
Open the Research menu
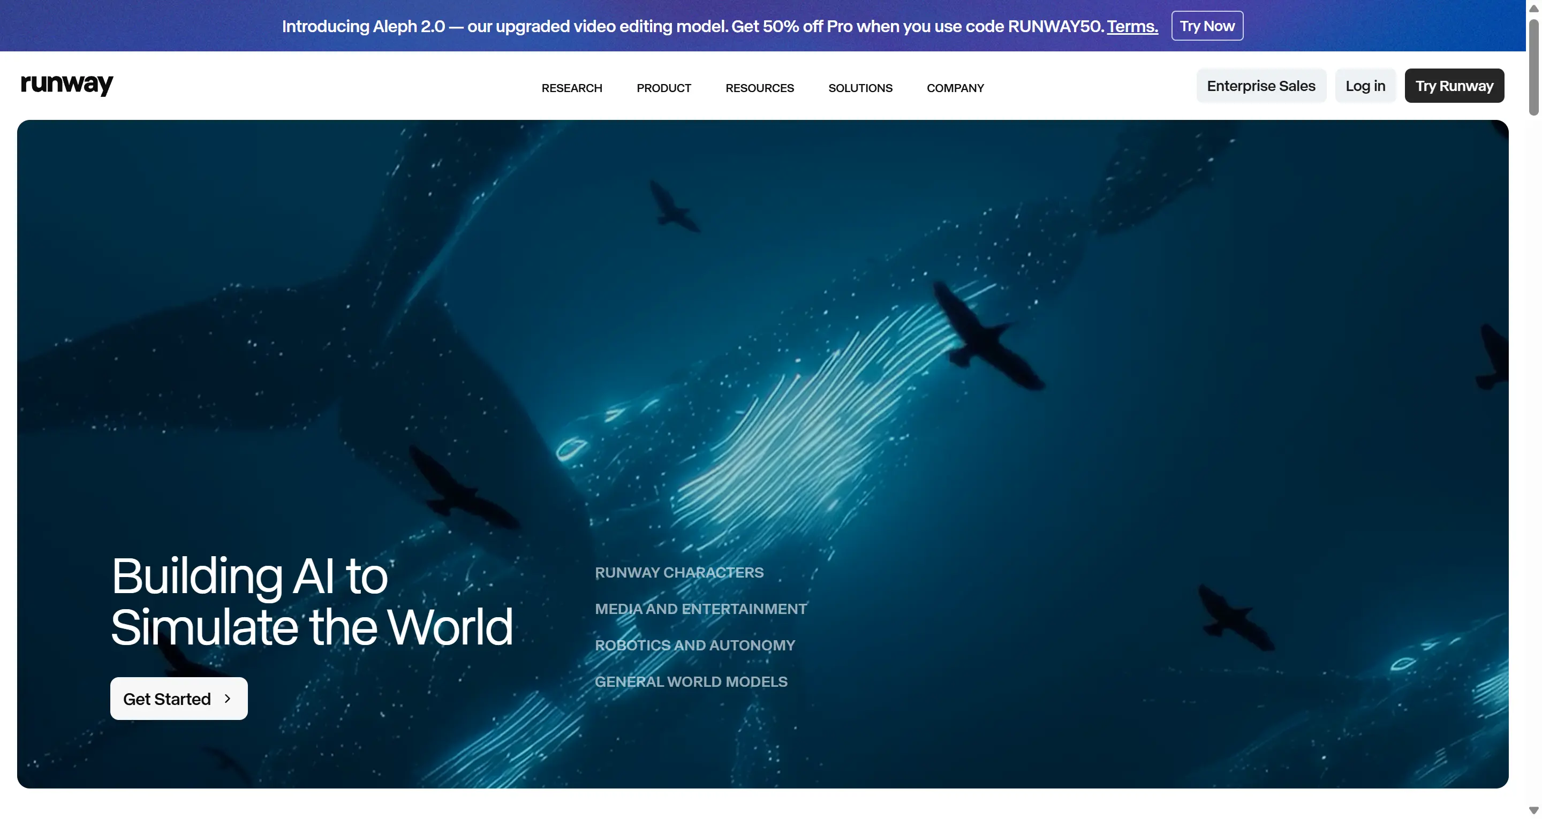[x=572, y=88]
